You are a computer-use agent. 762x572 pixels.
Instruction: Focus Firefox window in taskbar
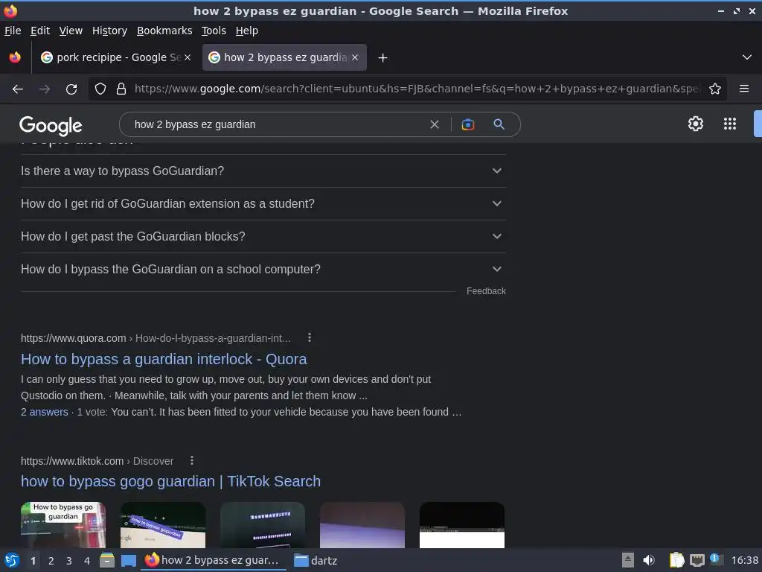point(214,560)
